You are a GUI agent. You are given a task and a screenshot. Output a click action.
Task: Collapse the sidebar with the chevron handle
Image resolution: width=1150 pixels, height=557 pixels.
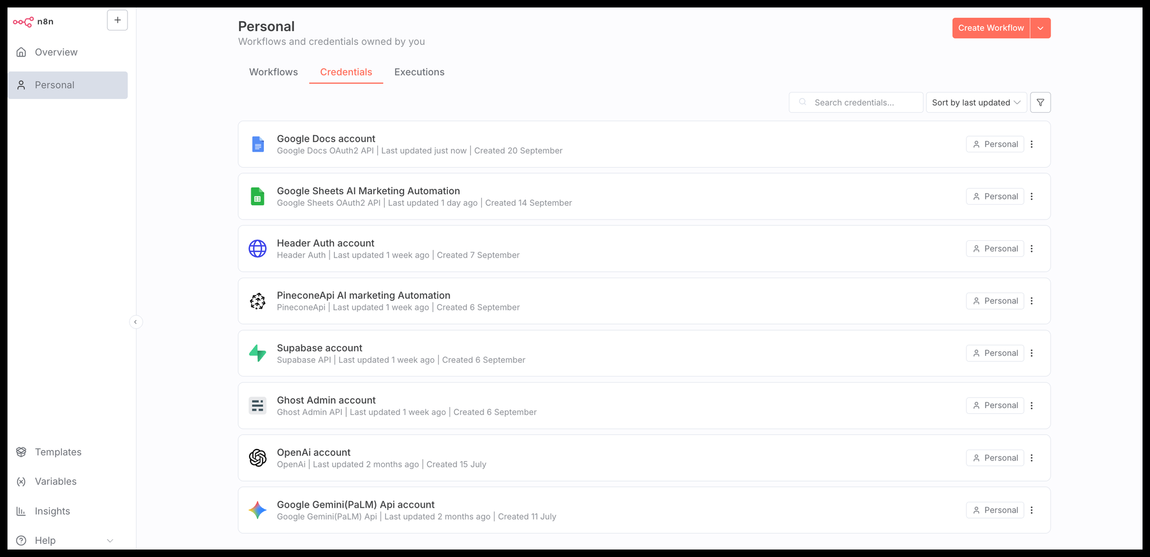pyautogui.click(x=136, y=322)
